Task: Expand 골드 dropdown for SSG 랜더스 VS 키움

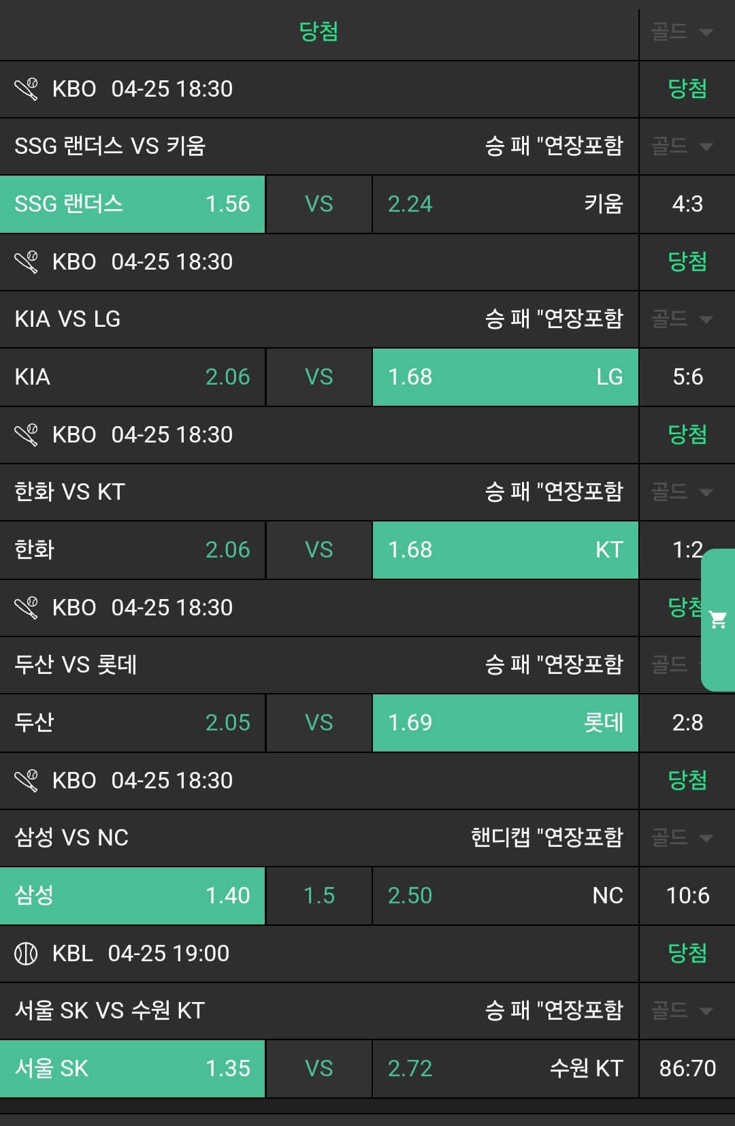Action: click(x=682, y=146)
